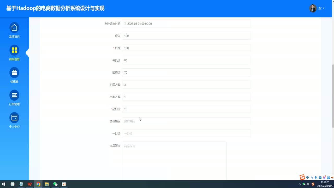
Task: Open the soft keyboard icon on IME bar
Action: (x=320, y=178)
